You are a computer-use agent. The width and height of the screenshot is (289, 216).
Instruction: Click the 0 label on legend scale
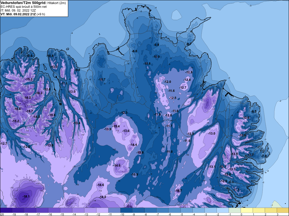click(x=241, y=215)
